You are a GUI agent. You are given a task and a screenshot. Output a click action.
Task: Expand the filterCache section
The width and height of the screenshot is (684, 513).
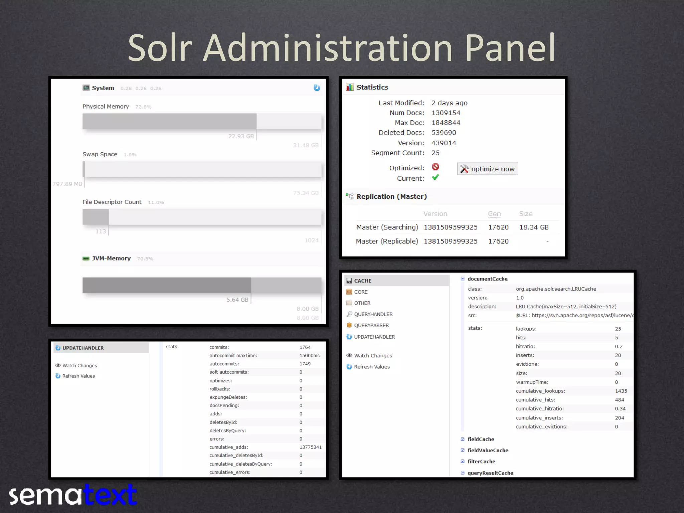(x=463, y=461)
